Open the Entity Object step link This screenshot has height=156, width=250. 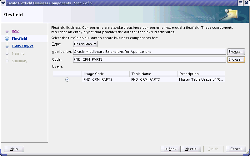[22, 46]
